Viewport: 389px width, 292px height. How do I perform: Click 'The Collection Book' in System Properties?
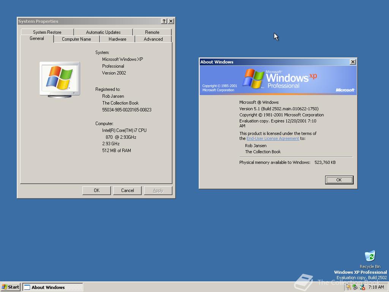tap(120, 103)
